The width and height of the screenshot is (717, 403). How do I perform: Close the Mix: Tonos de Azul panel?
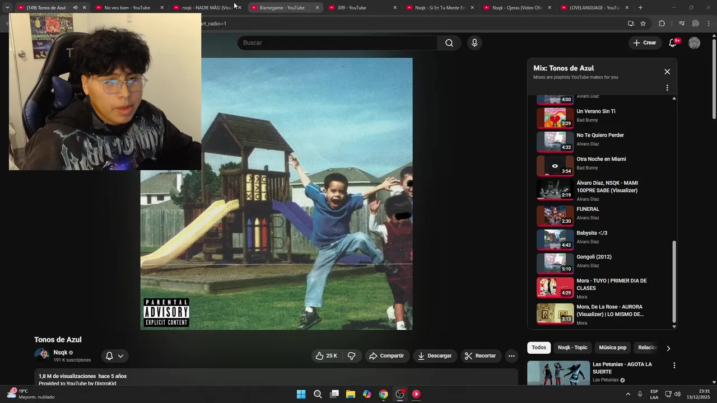(667, 72)
